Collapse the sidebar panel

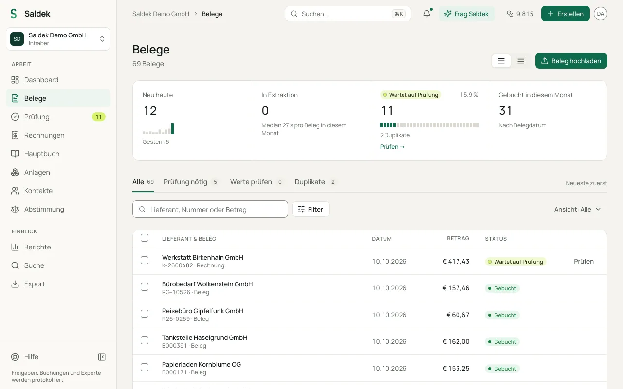click(x=102, y=357)
